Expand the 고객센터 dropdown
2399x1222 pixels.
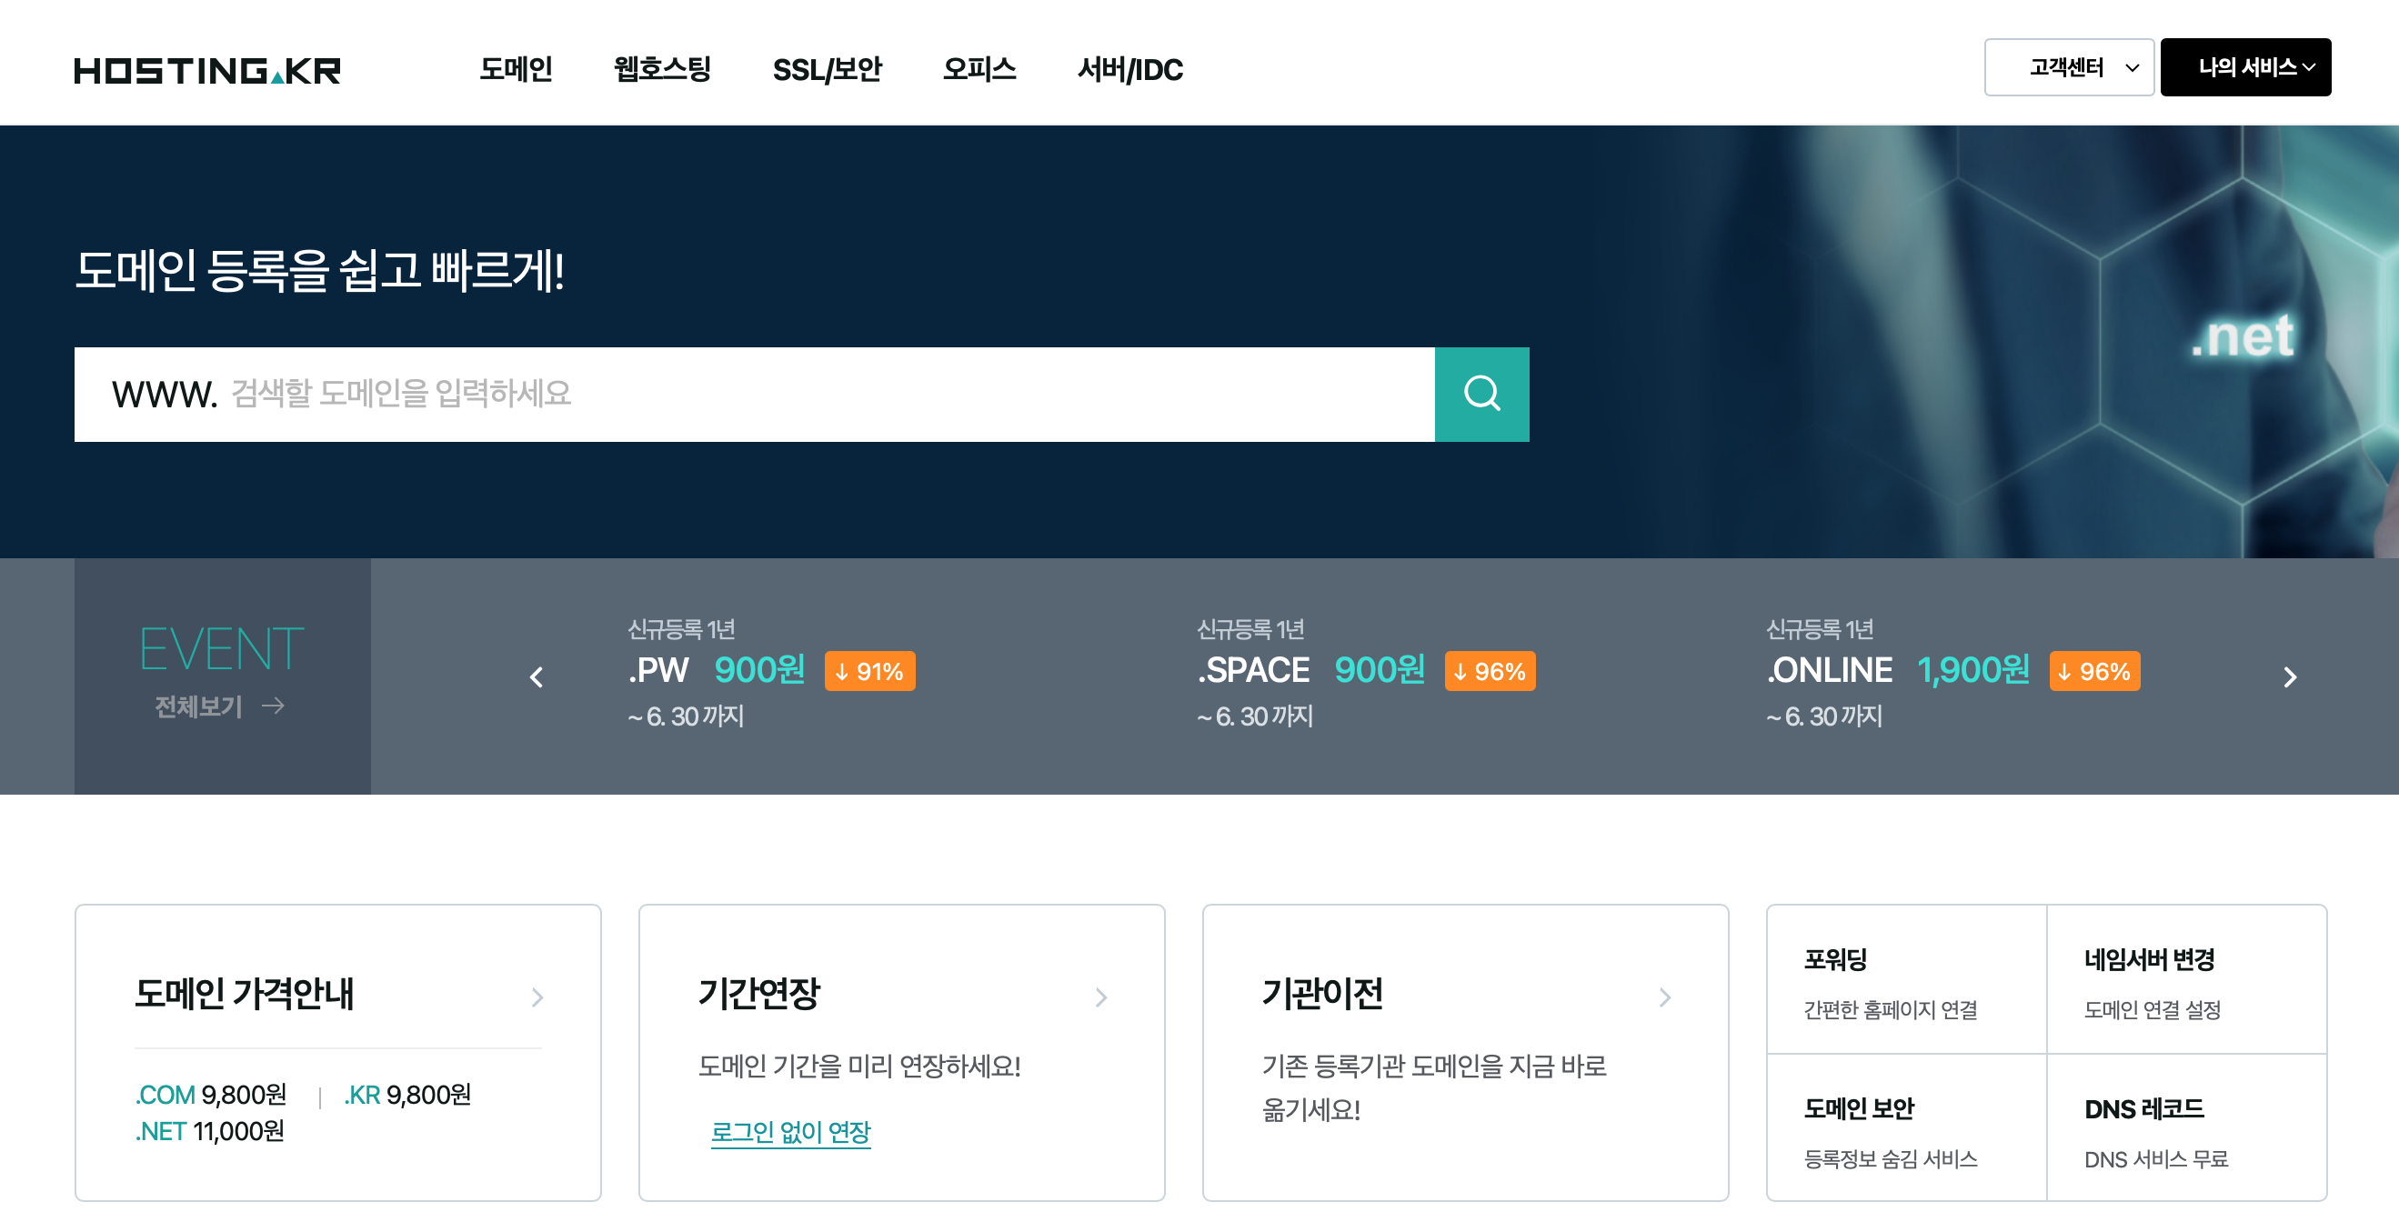pos(2068,67)
